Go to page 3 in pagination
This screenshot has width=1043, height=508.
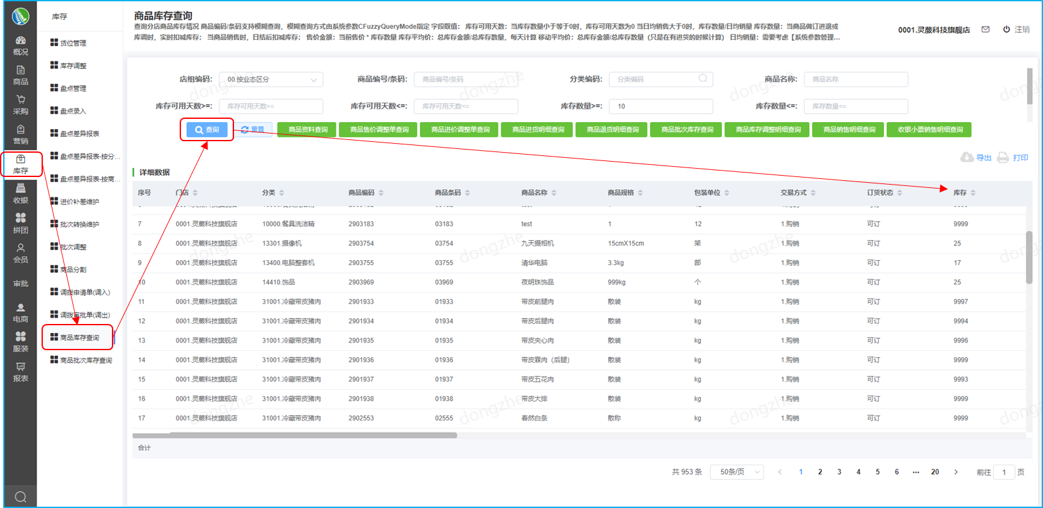pyautogui.click(x=839, y=472)
